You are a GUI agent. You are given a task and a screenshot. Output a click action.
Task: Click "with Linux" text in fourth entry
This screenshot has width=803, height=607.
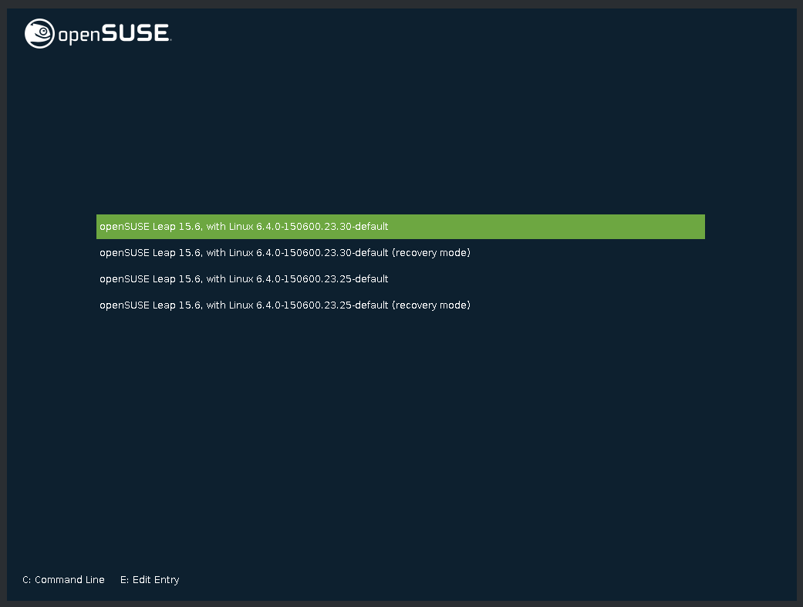[x=229, y=305]
